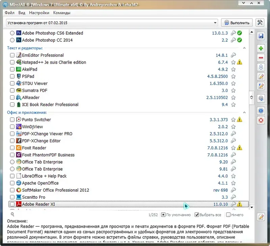
Task: Select the 'Foxit PhantomPDF Business' row
Action: [x=129, y=155]
